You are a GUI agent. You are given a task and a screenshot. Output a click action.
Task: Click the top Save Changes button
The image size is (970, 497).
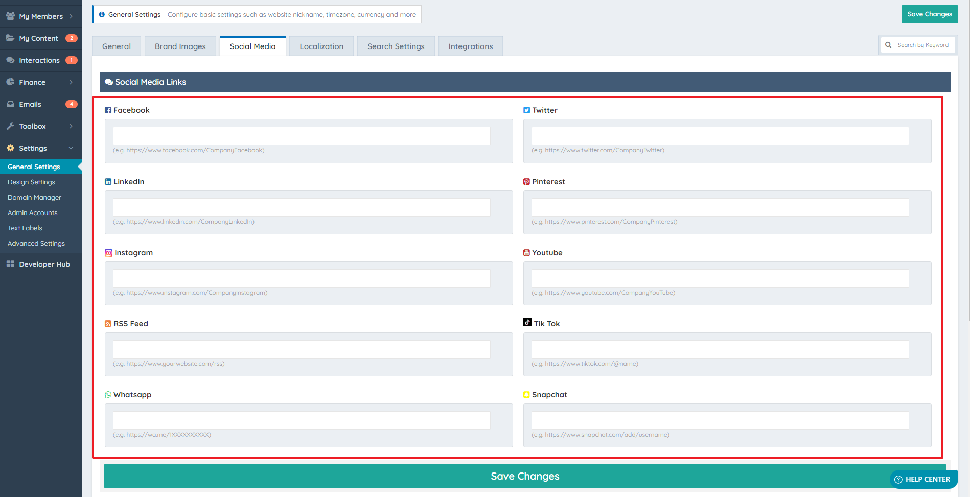point(929,14)
